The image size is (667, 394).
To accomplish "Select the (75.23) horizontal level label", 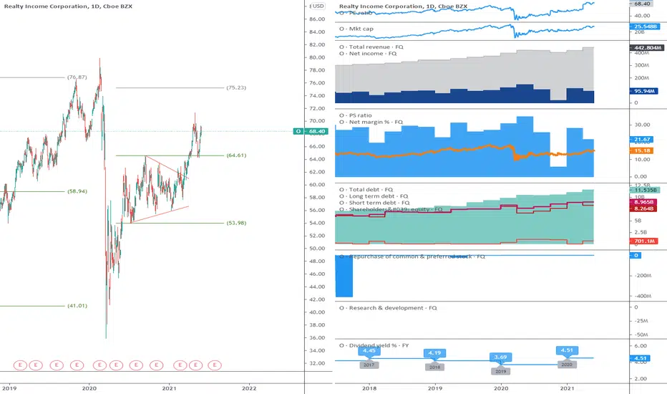I will 236,87.
